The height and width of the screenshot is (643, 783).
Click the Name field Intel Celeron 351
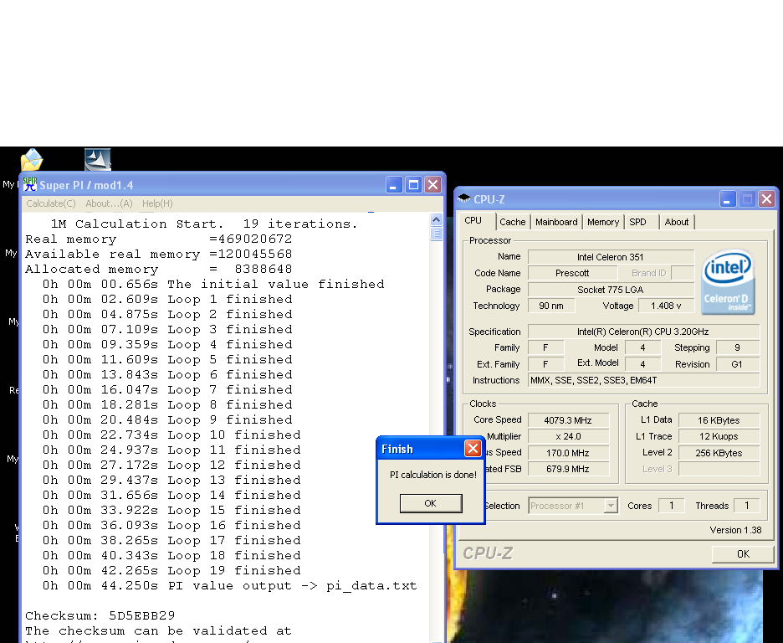coord(611,257)
